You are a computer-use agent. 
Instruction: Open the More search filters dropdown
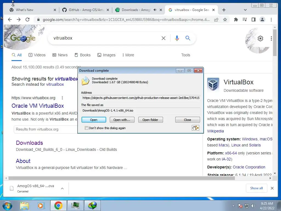pos(128,55)
